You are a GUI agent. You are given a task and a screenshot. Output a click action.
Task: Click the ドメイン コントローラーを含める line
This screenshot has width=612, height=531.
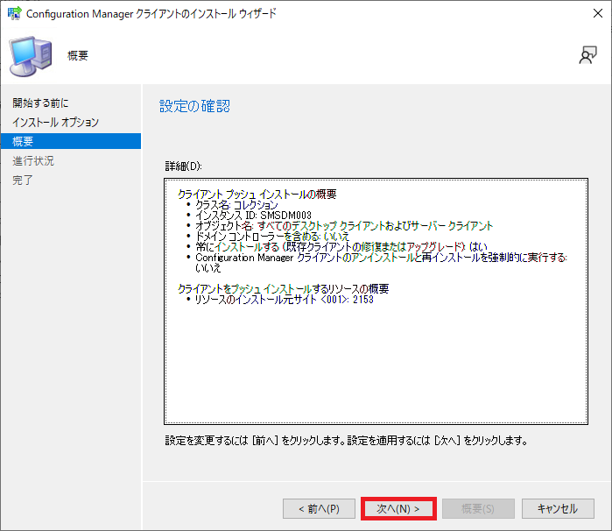pyautogui.click(x=272, y=236)
